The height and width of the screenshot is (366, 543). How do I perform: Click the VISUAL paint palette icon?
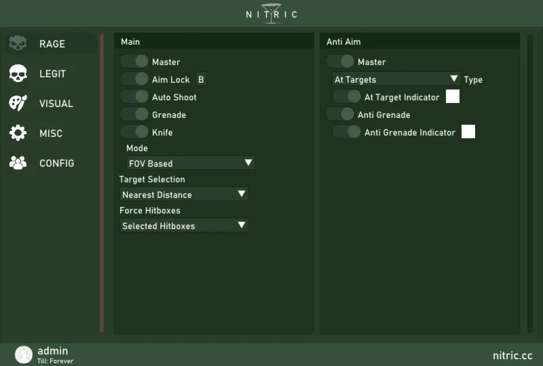(18, 104)
